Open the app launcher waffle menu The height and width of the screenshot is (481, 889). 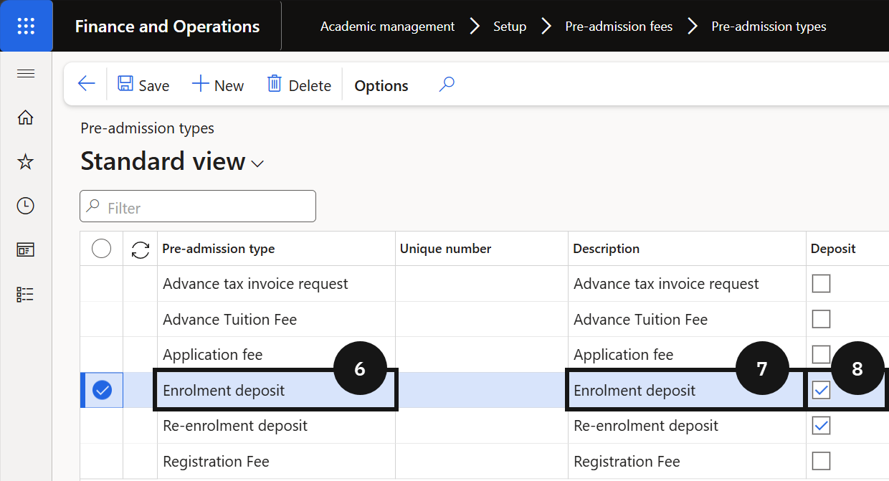tap(26, 26)
